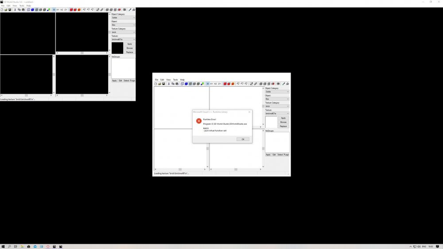This screenshot has height=249, width=443.
Task: Toggle XY view mode in black-viewport window
Action: [x=58, y=10]
